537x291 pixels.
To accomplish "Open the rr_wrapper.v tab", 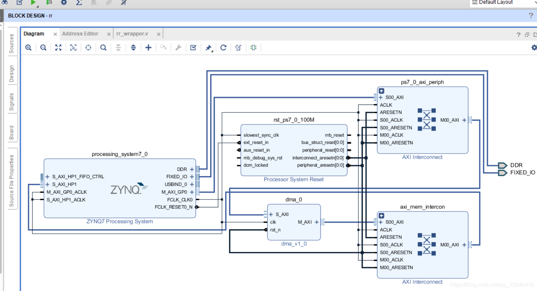I will (x=132, y=34).
